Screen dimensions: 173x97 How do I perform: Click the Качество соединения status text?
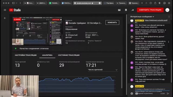[34, 48]
